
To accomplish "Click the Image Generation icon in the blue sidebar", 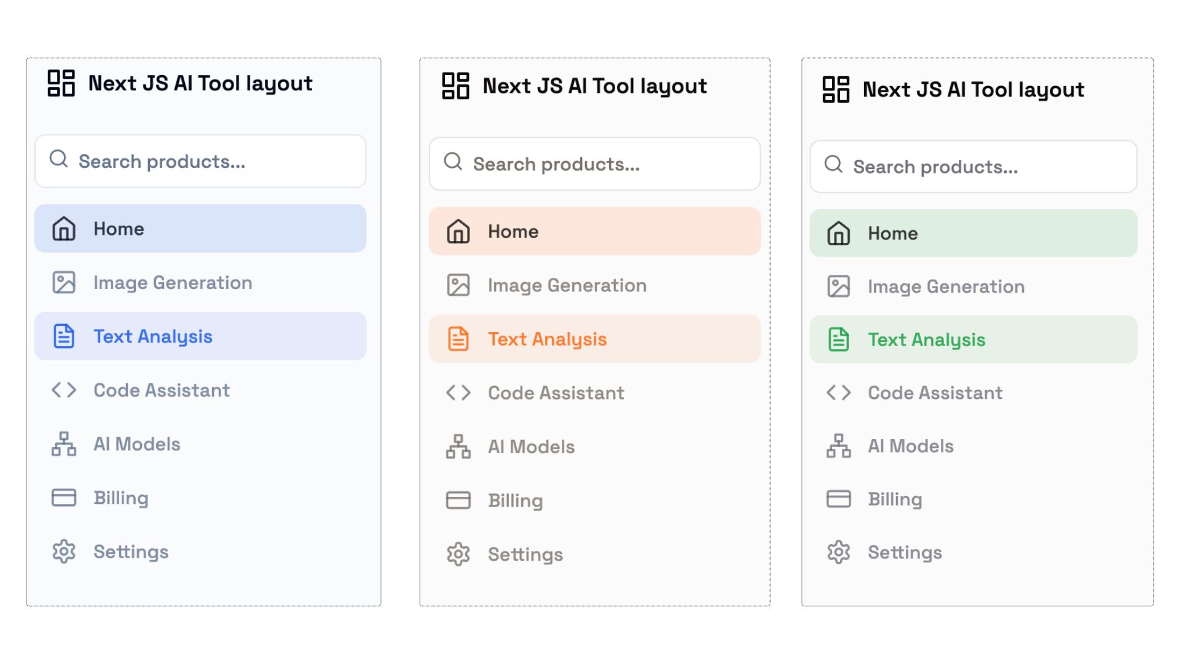I will click(64, 283).
